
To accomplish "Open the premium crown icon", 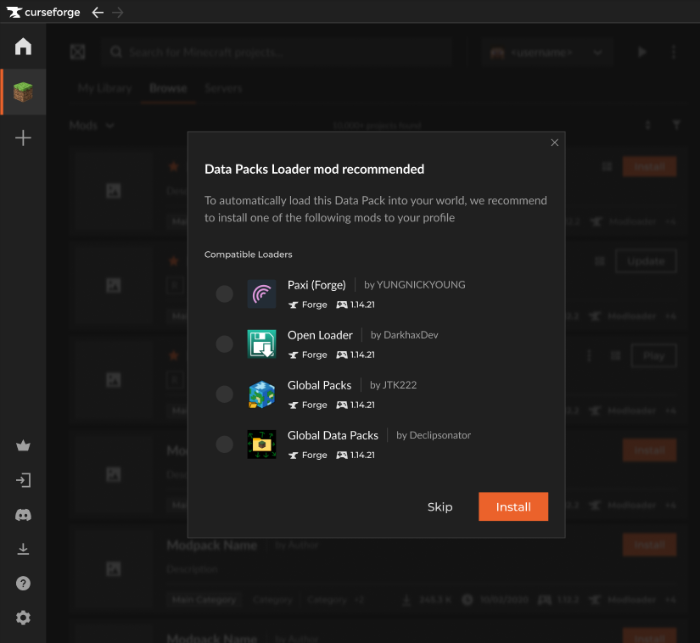I will pyautogui.click(x=23, y=445).
